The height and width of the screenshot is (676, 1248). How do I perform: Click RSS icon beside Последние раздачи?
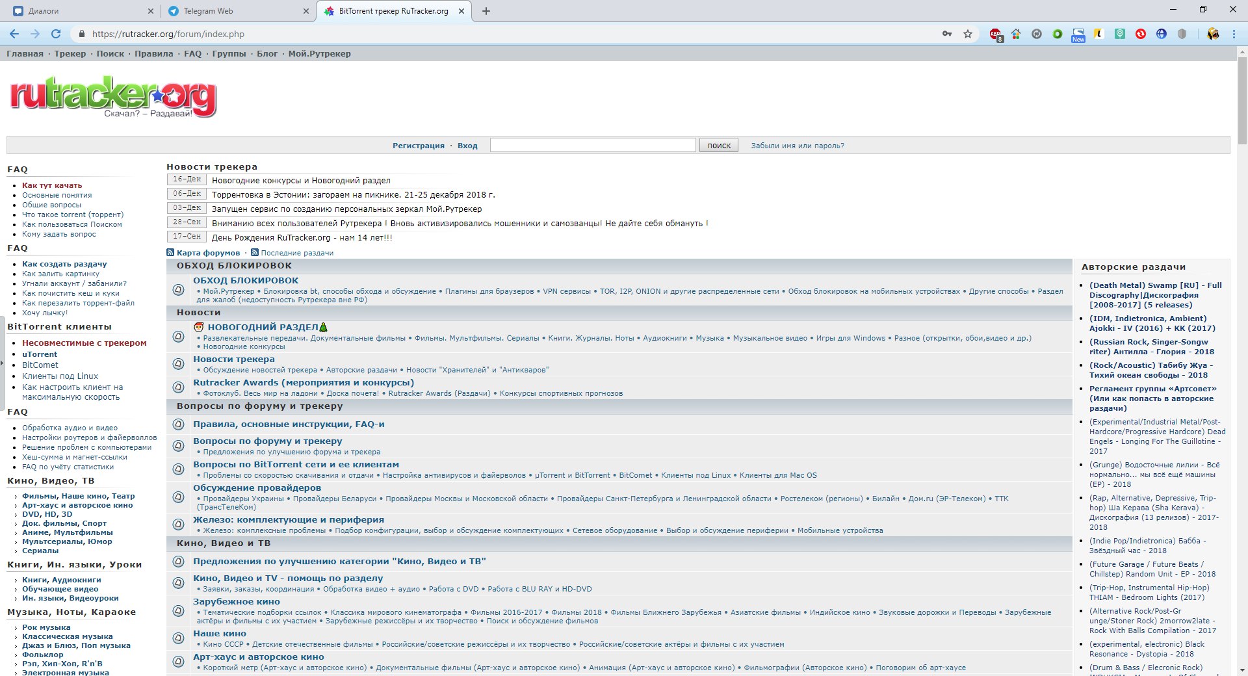pos(255,252)
